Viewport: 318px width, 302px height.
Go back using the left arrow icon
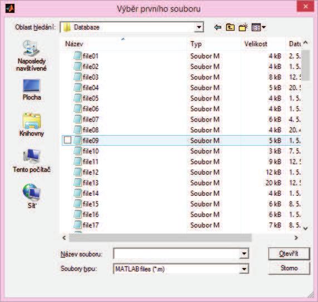click(218, 27)
